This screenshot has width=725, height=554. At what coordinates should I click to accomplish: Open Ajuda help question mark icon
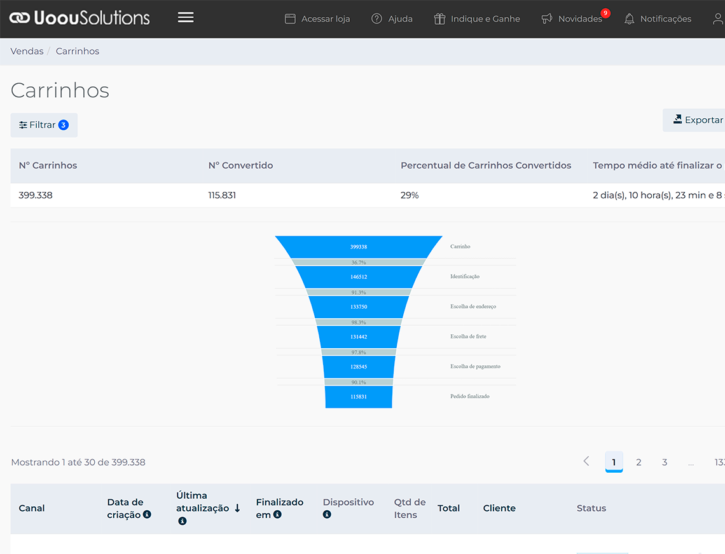[x=376, y=19]
